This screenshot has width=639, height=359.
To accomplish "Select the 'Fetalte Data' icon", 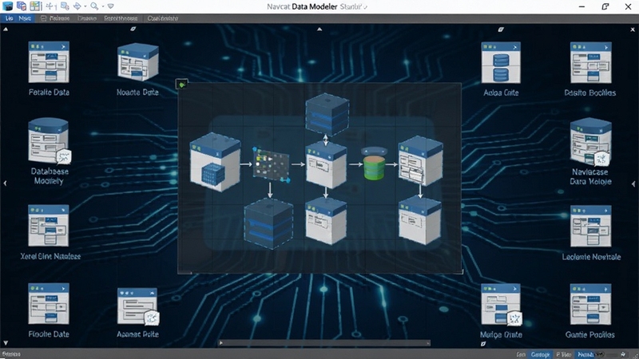I will click(49, 62).
